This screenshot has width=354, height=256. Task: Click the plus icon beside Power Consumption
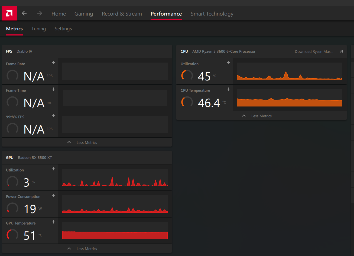(x=54, y=195)
